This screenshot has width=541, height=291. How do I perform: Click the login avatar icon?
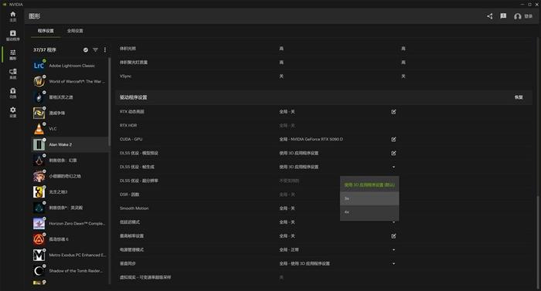pos(517,16)
